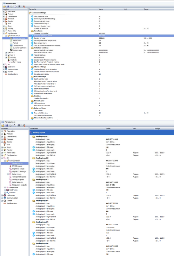174x257 pixels.
Task: Select the Time period inputs node
Action: coord(19,177)
